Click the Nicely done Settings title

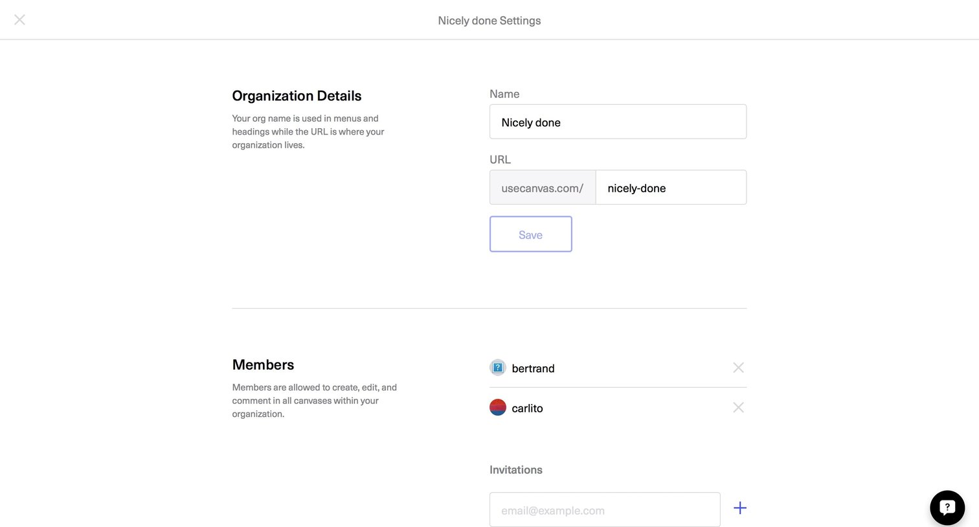point(489,21)
